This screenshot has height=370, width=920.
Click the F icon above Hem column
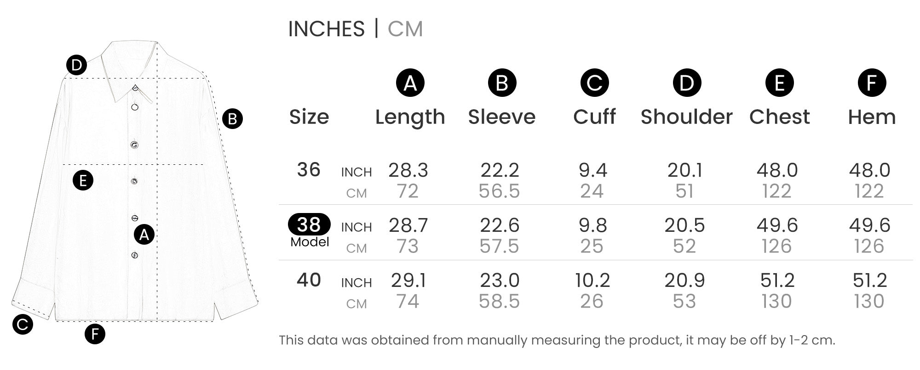click(872, 83)
